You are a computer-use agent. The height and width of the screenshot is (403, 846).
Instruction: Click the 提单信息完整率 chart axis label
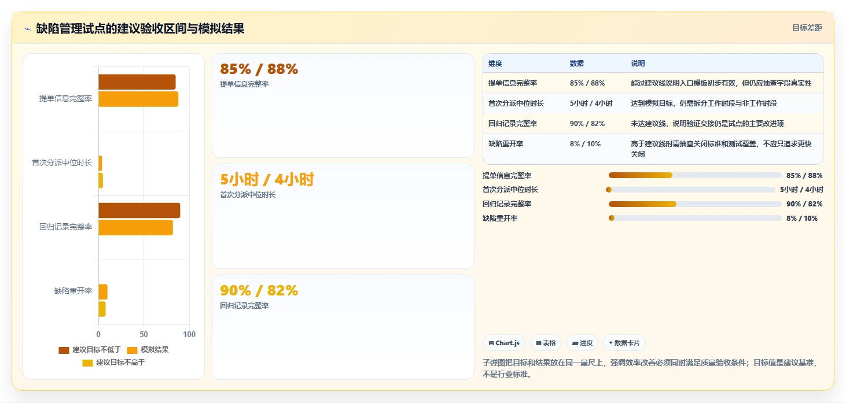[x=65, y=99]
